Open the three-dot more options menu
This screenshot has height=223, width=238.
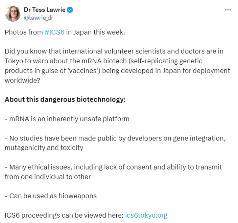click(x=228, y=10)
